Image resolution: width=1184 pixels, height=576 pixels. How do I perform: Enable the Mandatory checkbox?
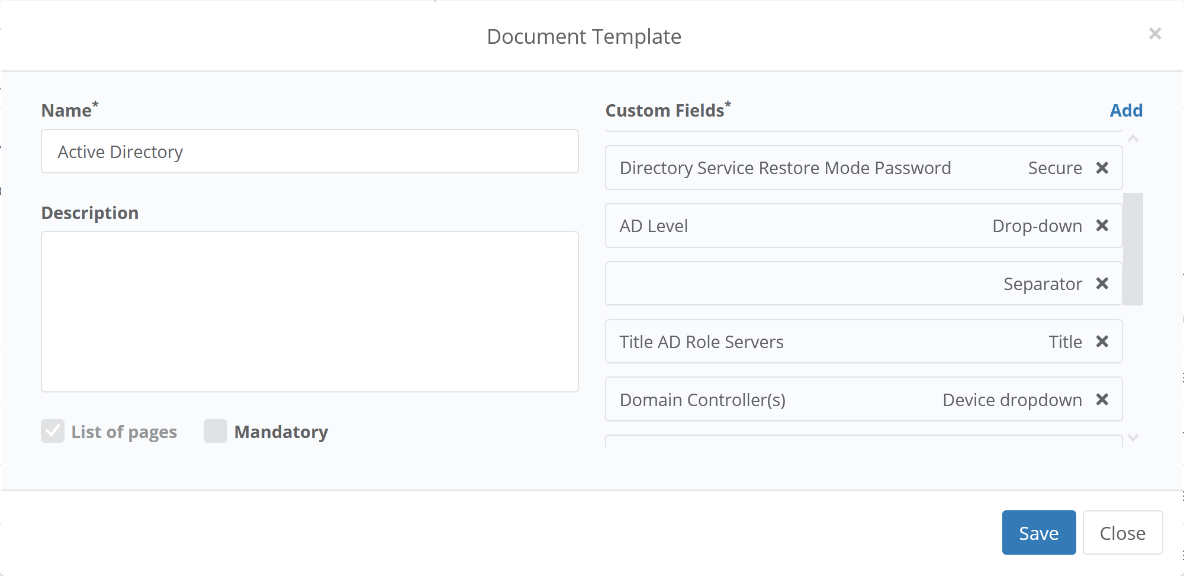(215, 432)
